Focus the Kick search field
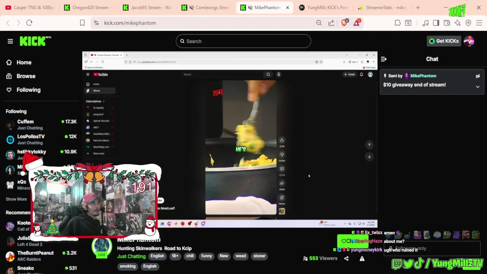 click(243, 41)
